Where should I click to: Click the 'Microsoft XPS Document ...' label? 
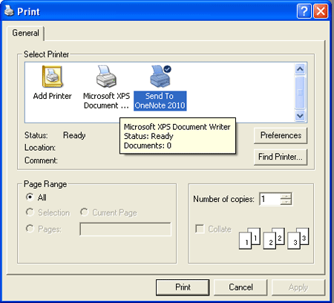pos(106,101)
